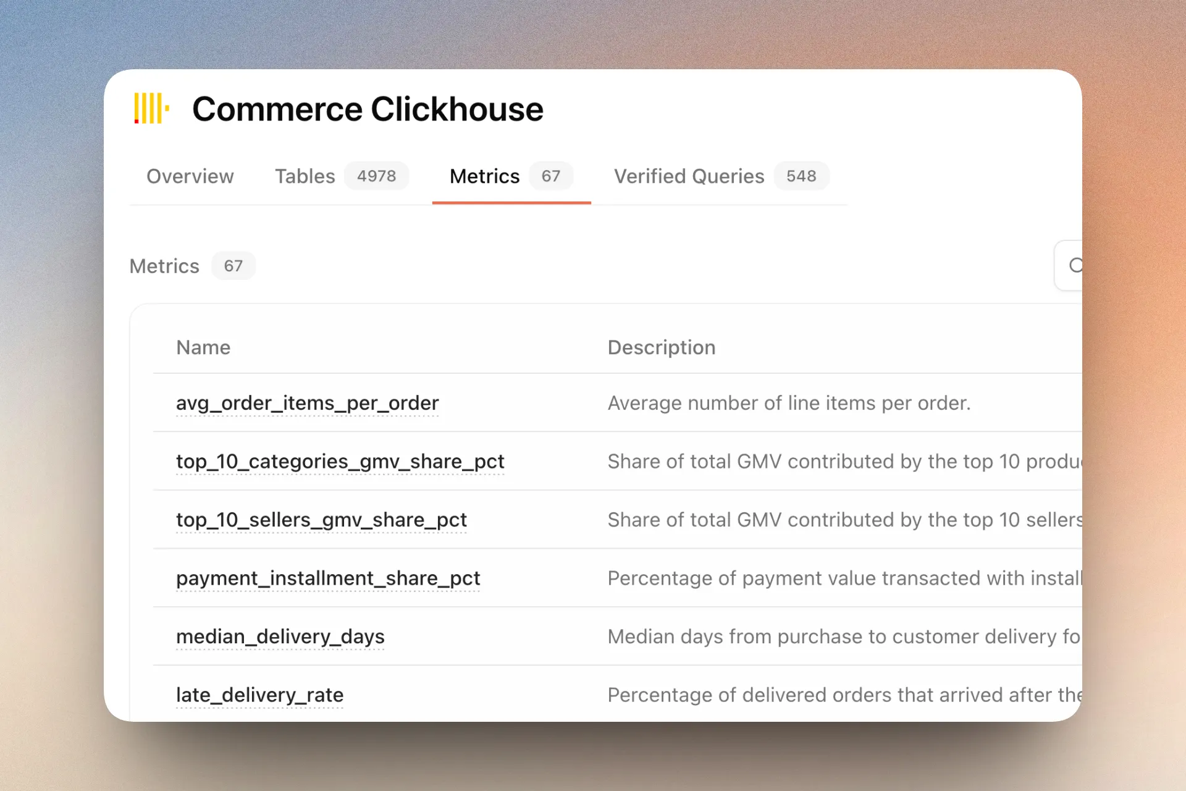Click the Metrics section heading
Viewport: 1186px width, 791px height.
[164, 266]
